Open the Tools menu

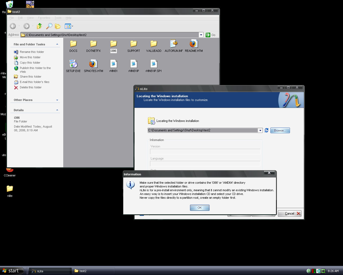(58, 18)
